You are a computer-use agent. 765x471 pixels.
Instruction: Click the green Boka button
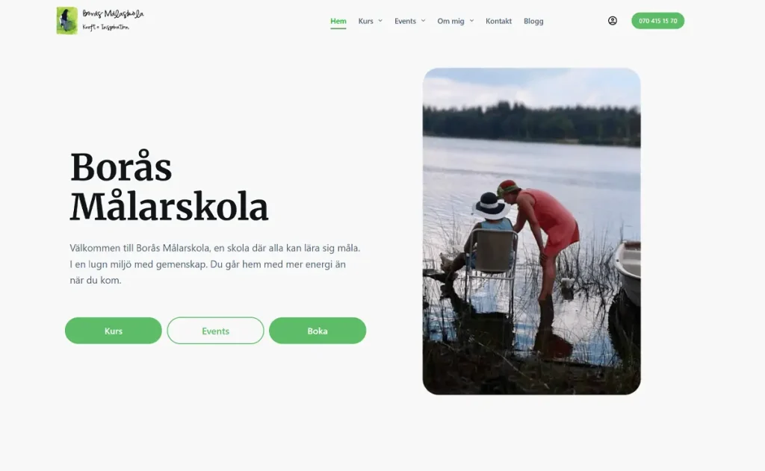click(x=317, y=331)
